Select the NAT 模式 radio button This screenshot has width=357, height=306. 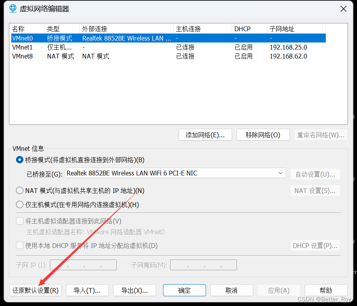(x=20, y=191)
